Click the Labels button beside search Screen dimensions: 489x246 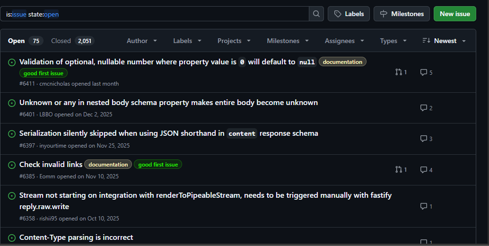coord(349,14)
